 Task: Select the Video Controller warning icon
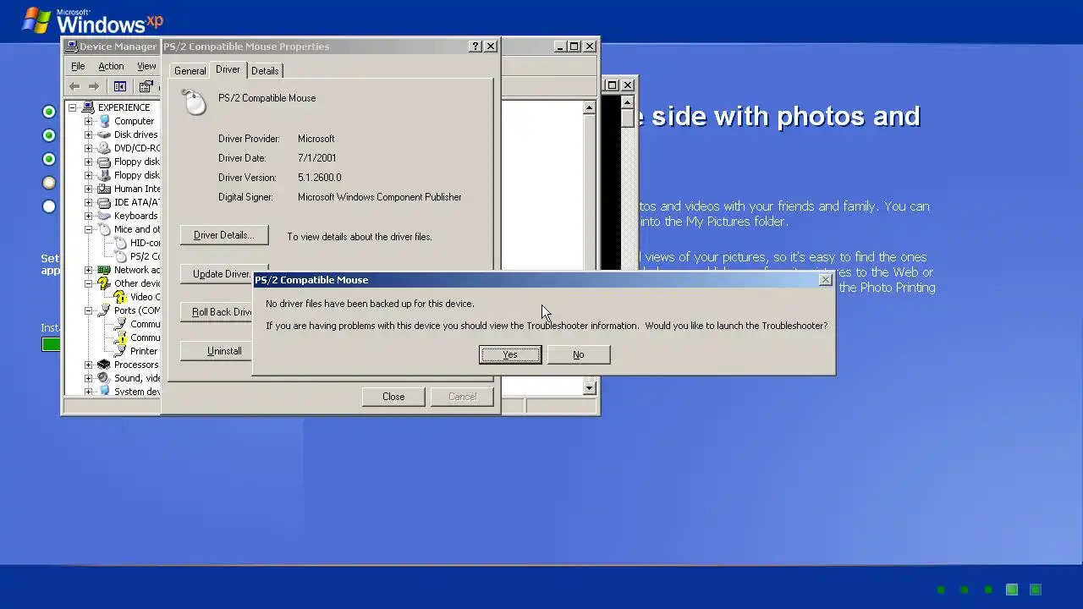pos(120,297)
